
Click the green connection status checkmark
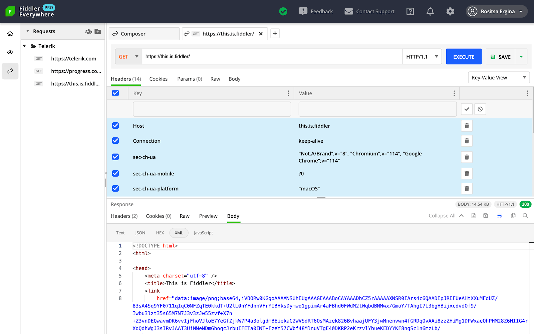(x=283, y=11)
